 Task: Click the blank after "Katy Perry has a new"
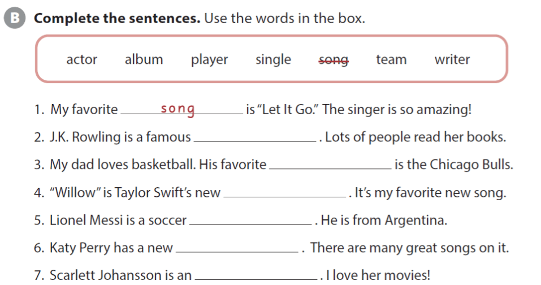[237, 248]
